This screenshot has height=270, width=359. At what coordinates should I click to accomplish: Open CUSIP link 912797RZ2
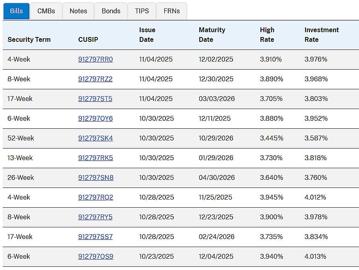[95, 79]
